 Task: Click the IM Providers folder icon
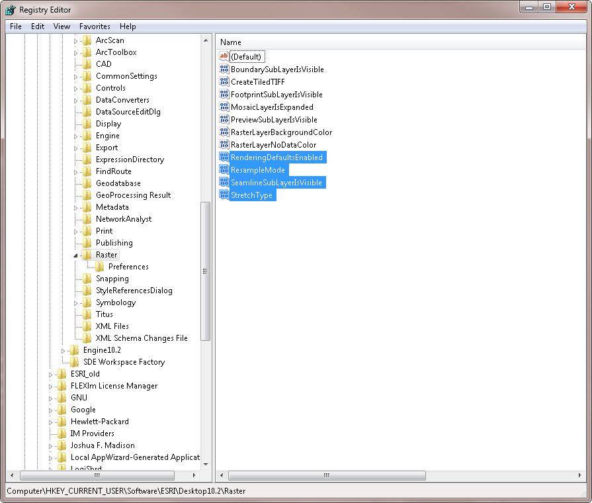tap(62, 434)
